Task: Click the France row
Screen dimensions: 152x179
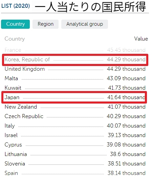Action: 75,50
